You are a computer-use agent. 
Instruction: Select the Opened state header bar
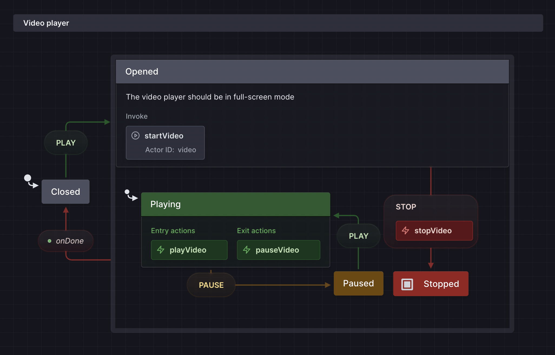coord(312,72)
